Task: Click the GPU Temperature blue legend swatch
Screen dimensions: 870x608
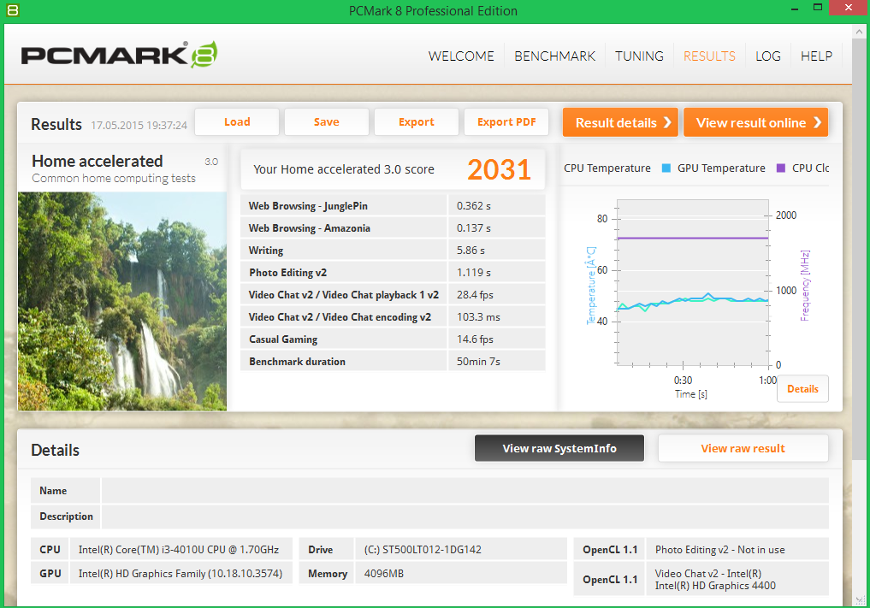Action: pos(666,168)
